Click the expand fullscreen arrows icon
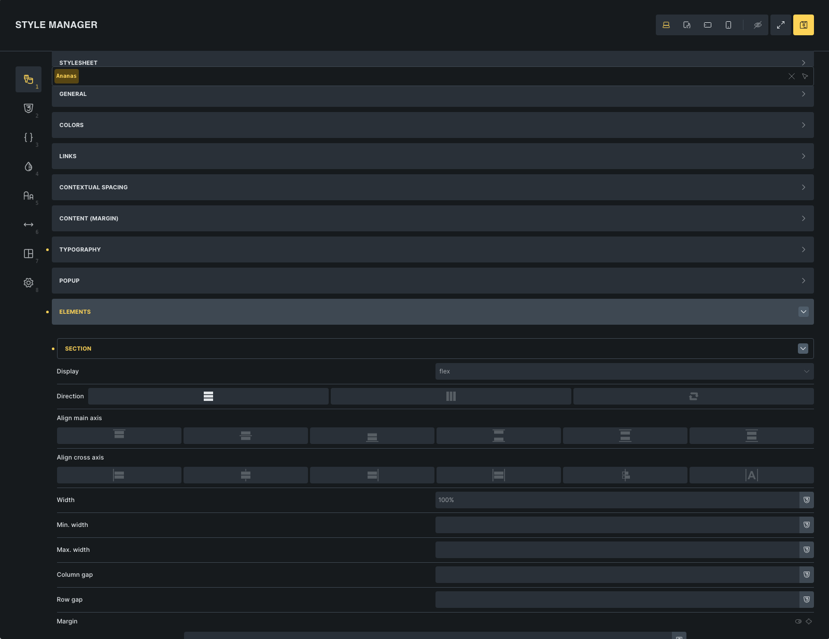This screenshot has width=829, height=639. pos(780,25)
